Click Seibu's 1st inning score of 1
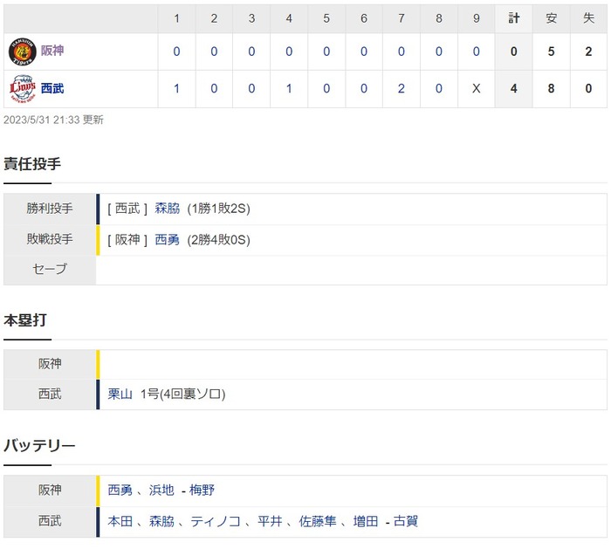Image resolution: width=611 pixels, height=549 pixels. pos(176,89)
